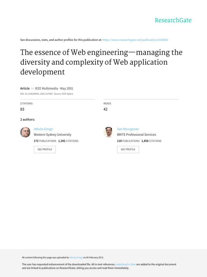
Task: Click the citations count of 83
Action: (x=22, y=109)
